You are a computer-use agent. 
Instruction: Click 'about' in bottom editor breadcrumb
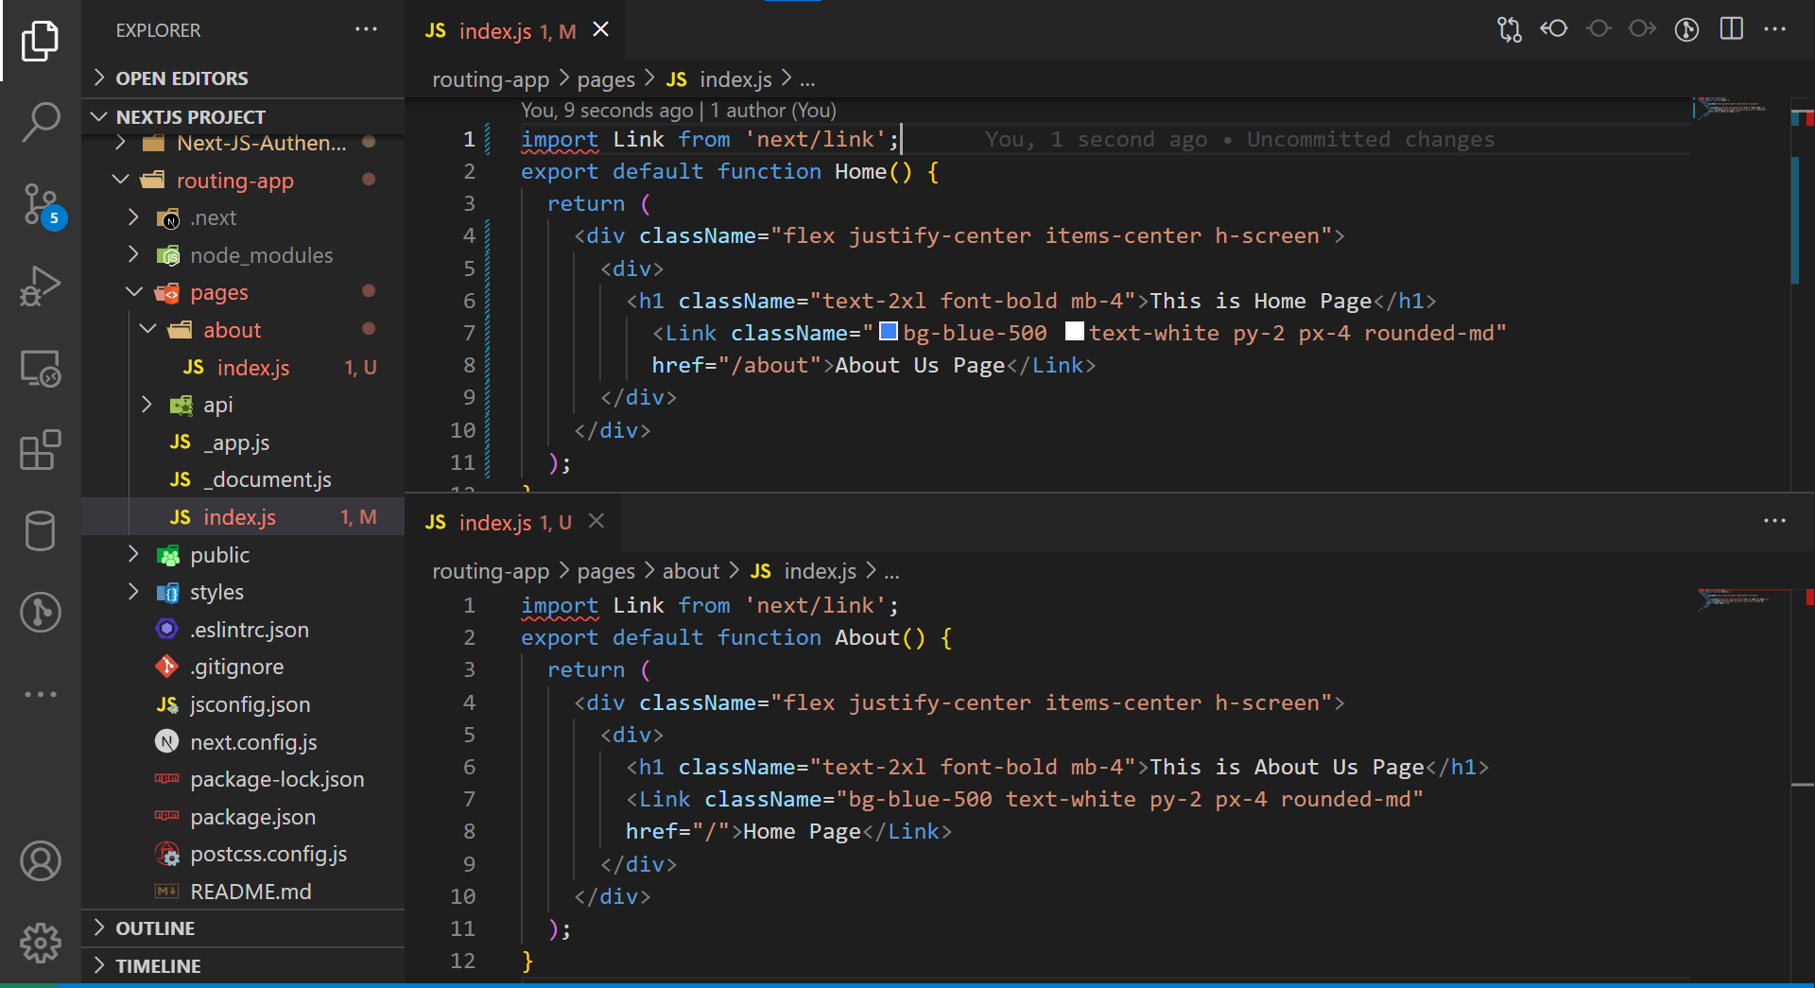691,571
